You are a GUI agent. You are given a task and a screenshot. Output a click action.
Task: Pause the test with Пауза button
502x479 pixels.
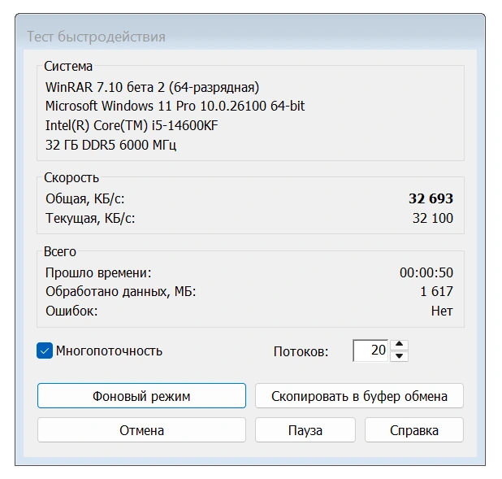[305, 430]
